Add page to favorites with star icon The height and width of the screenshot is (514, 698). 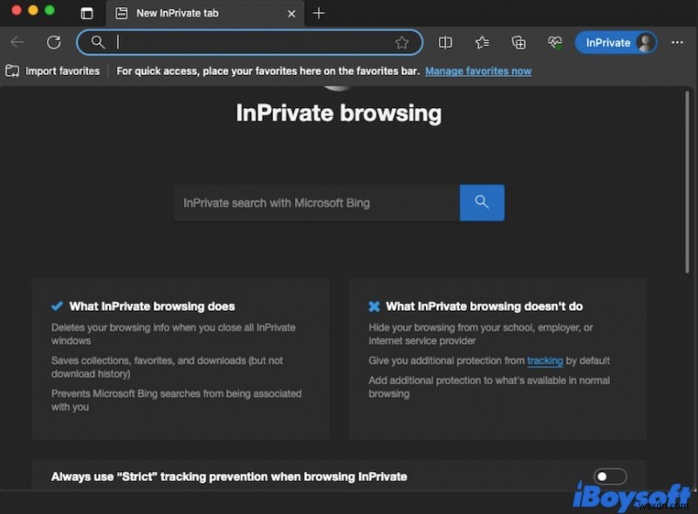click(401, 42)
